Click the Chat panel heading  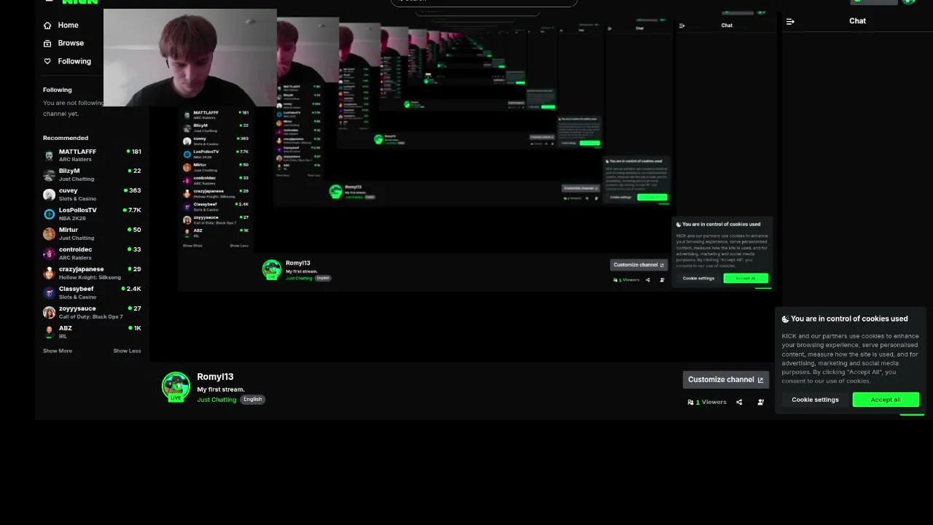point(857,21)
